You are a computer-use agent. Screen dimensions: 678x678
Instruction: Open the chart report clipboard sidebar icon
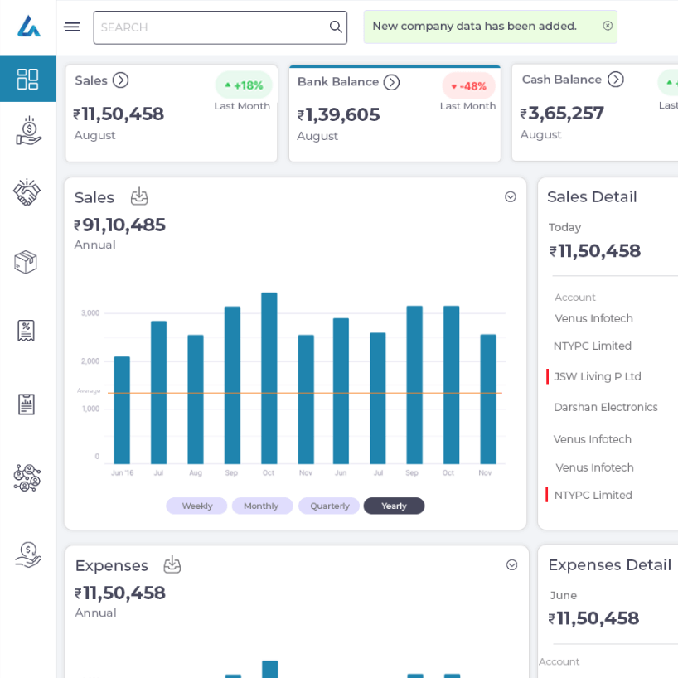[x=26, y=404]
